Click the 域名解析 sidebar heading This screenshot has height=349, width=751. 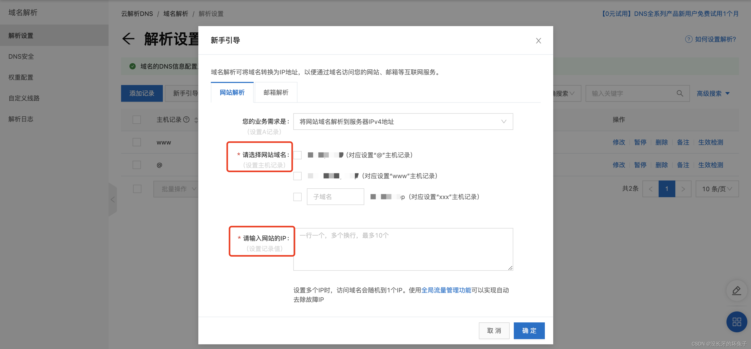[x=23, y=13]
